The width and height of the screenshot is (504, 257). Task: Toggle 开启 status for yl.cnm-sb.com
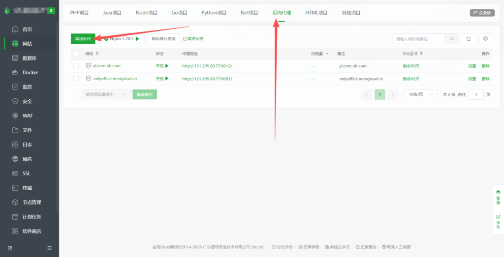point(162,66)
